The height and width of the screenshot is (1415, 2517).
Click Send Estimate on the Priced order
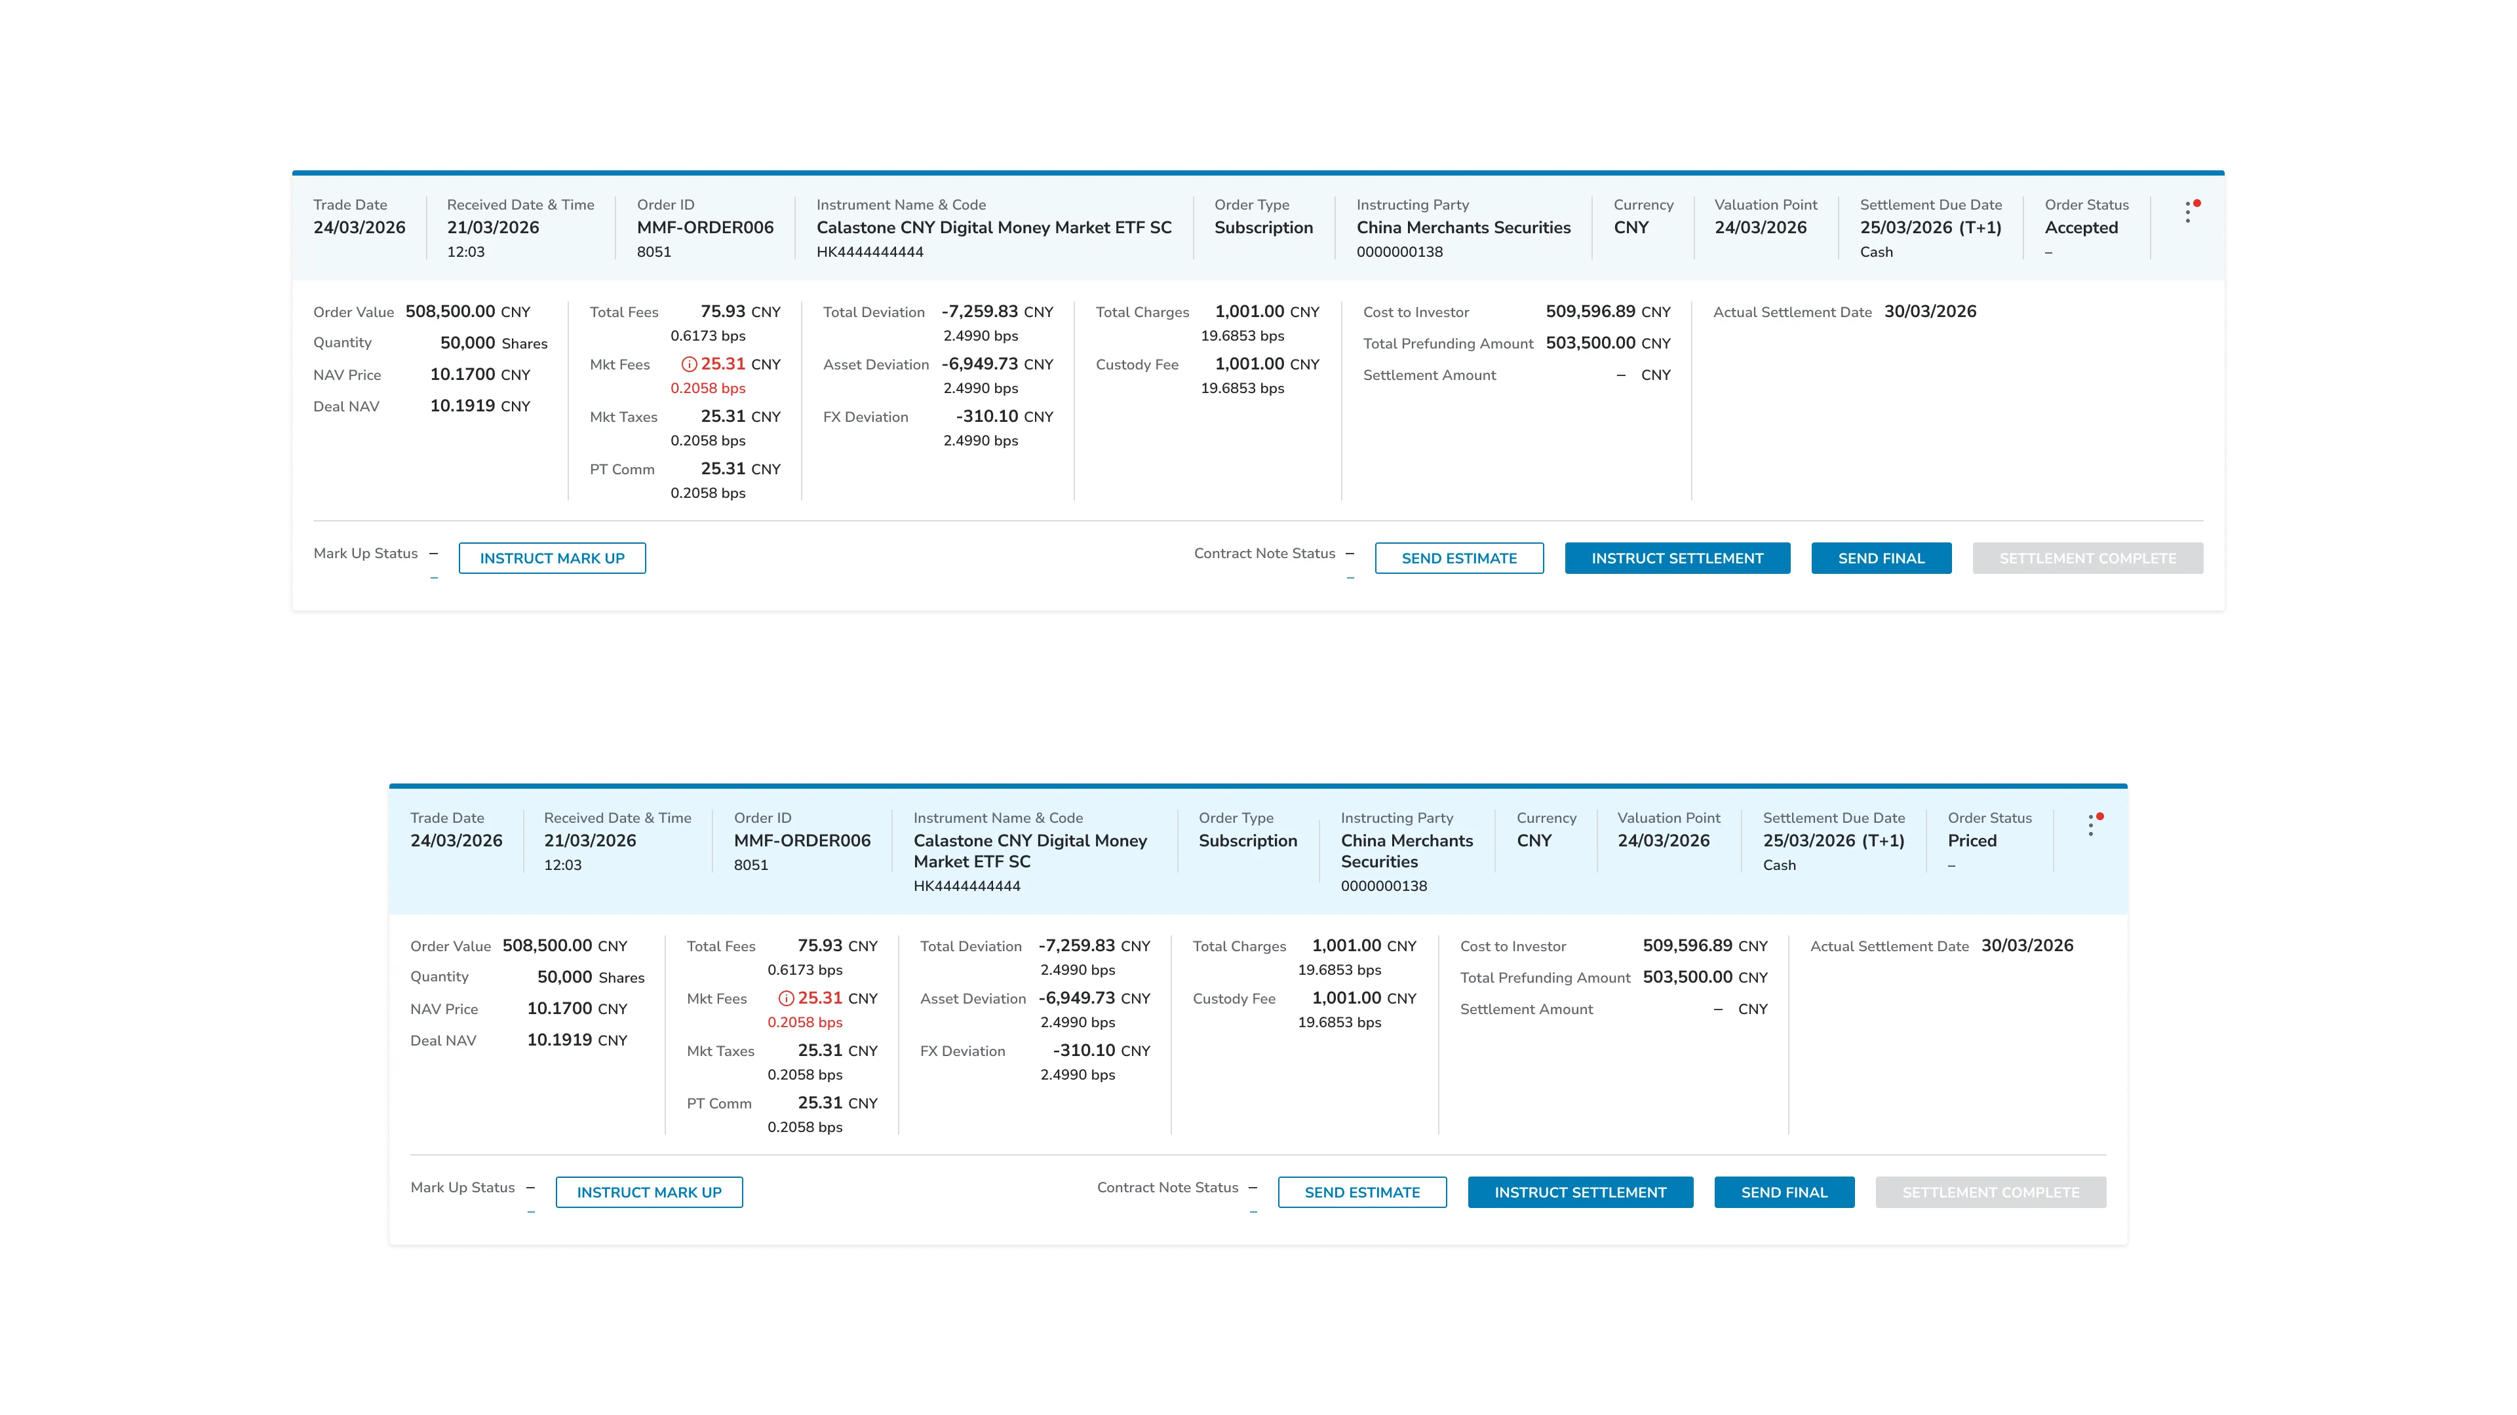[x=1362, y=1192]
